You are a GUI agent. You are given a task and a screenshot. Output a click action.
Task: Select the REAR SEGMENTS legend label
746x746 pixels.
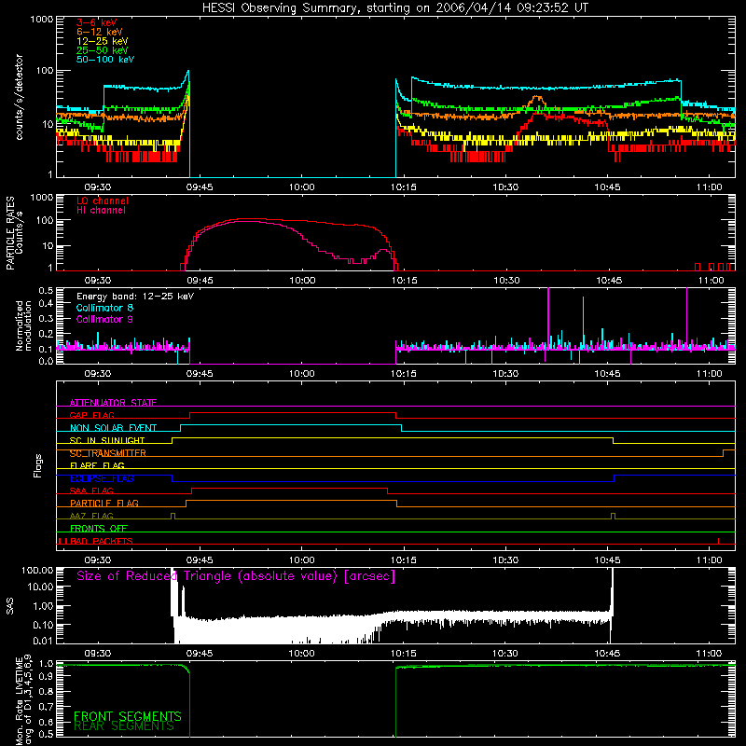click(x=124, y=726)
